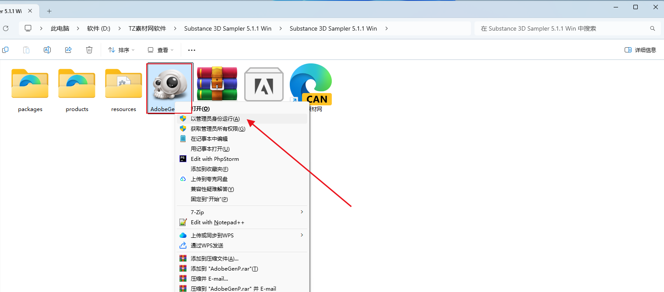664x292 pixels.
Task: Expand the 7-Zip submenu
Action: pos(302,212)
